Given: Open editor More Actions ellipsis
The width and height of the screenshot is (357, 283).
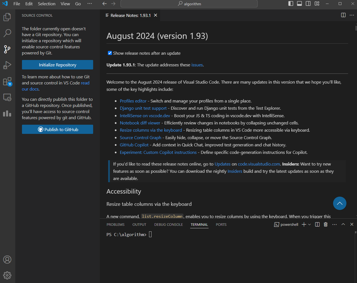Looking at the screenshot, I should (352, 15).
